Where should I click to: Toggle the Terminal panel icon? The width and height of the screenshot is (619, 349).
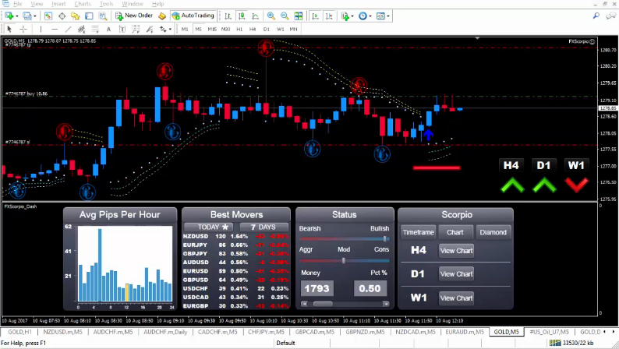89,16
